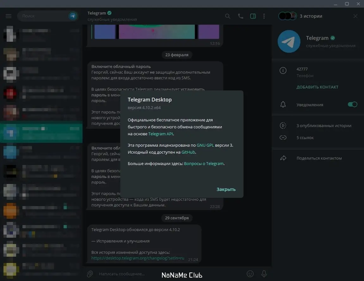Click the Telegram chat header title
This screenshot has height=281, width=364.
pos(96,13)
